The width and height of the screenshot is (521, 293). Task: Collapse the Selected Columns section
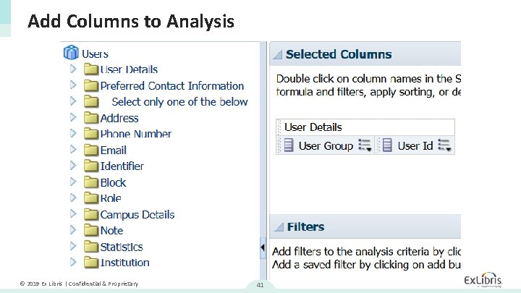[x=277, y=54]
